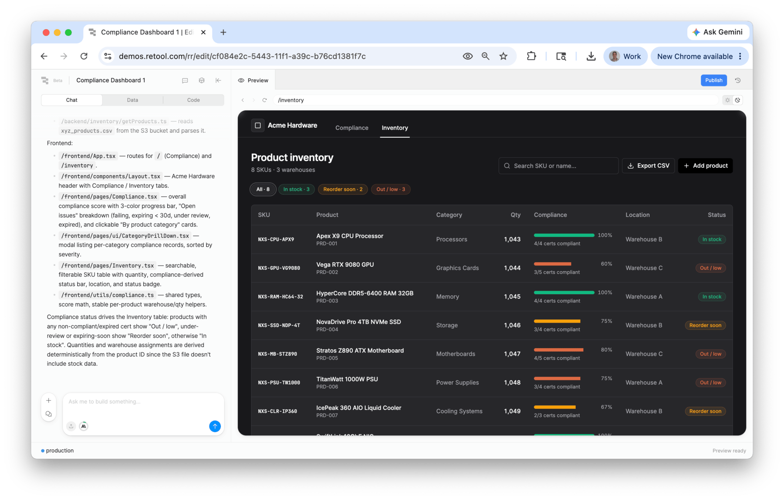Send the chat prompt with blue arrow
Viewport: 784px width, 500px height.
pyautogui.click(x=215, y=426)
